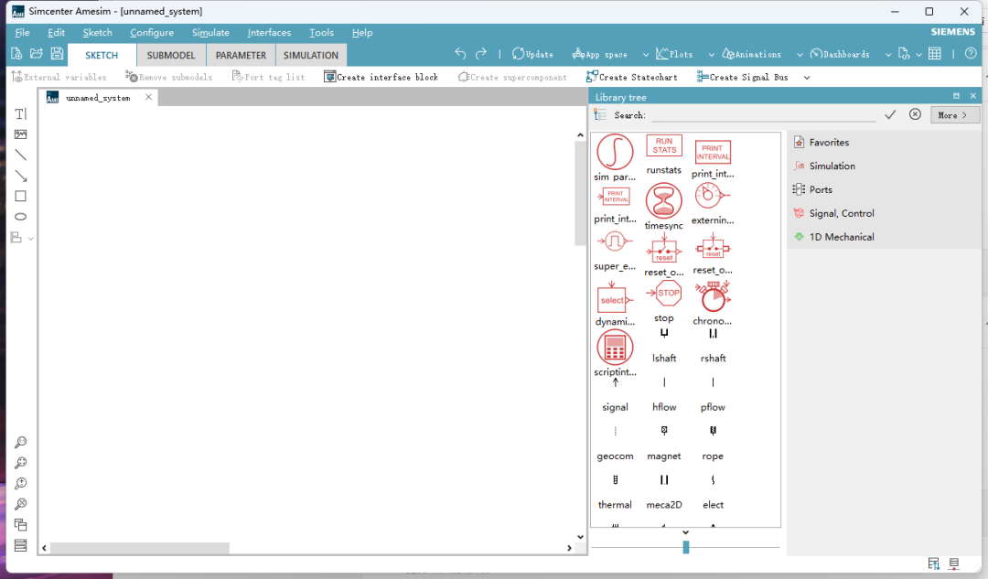Click the runstats component icon

click(664, 146)
